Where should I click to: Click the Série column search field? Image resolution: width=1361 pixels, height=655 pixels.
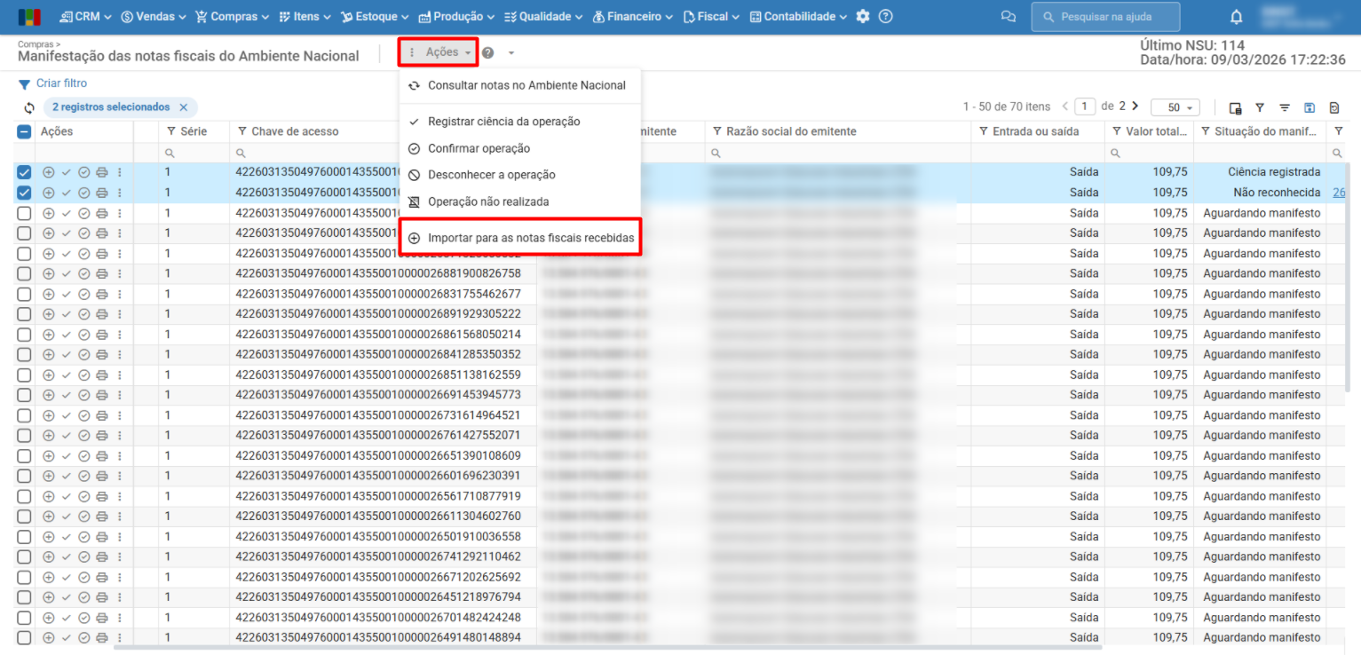tap(194, 153)
